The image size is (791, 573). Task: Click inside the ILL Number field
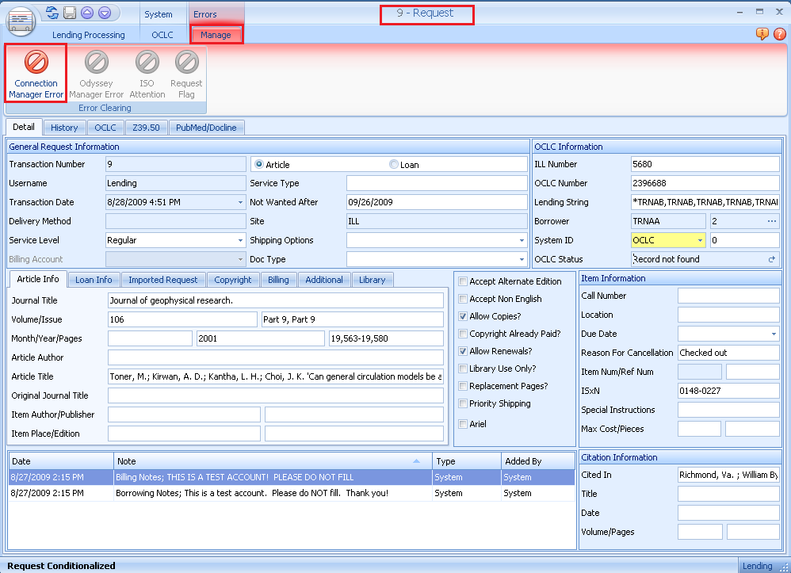[704, 164]
